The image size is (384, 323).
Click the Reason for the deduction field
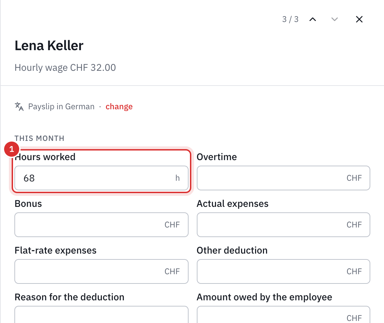(x=101, y=315)
